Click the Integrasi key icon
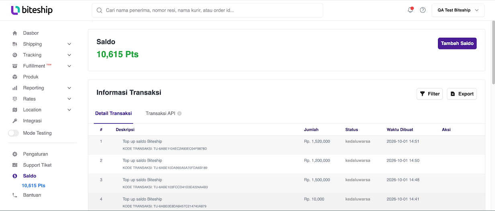 [x=15, y=121]
